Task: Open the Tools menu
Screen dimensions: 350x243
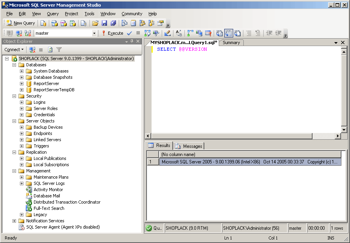Action: [89, 14]
